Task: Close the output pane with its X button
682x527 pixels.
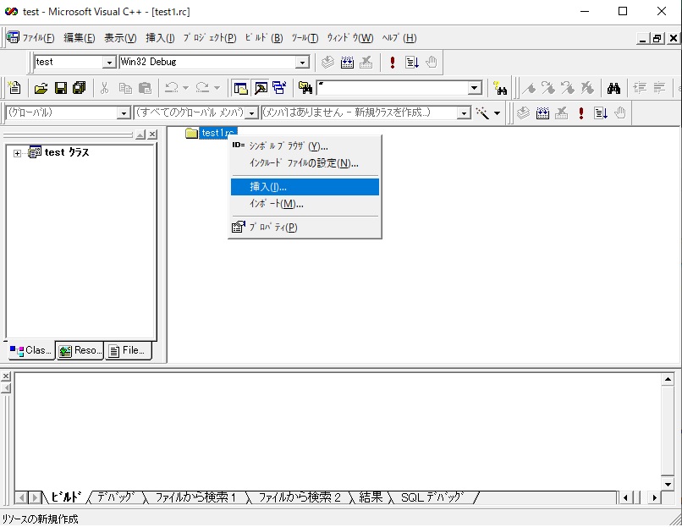Action: pyautogui.click(x=6, y=376)
